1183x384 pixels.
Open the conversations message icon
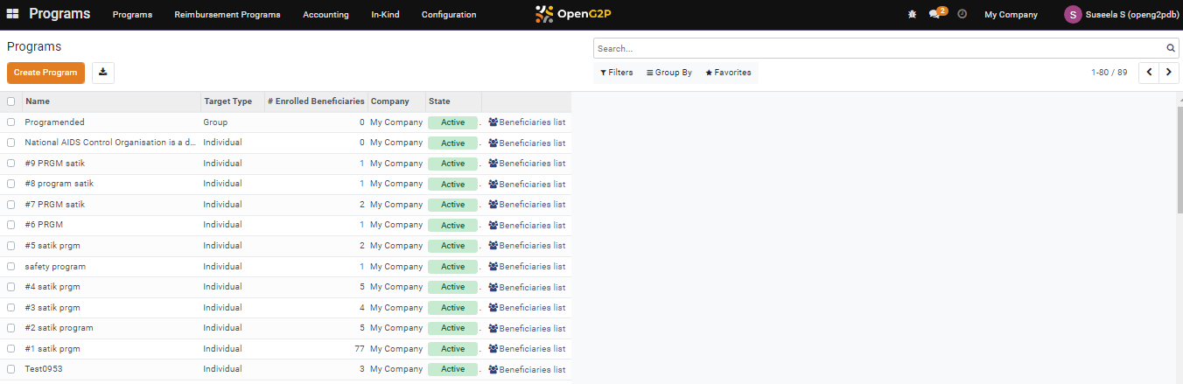click(x=934, y=15)
